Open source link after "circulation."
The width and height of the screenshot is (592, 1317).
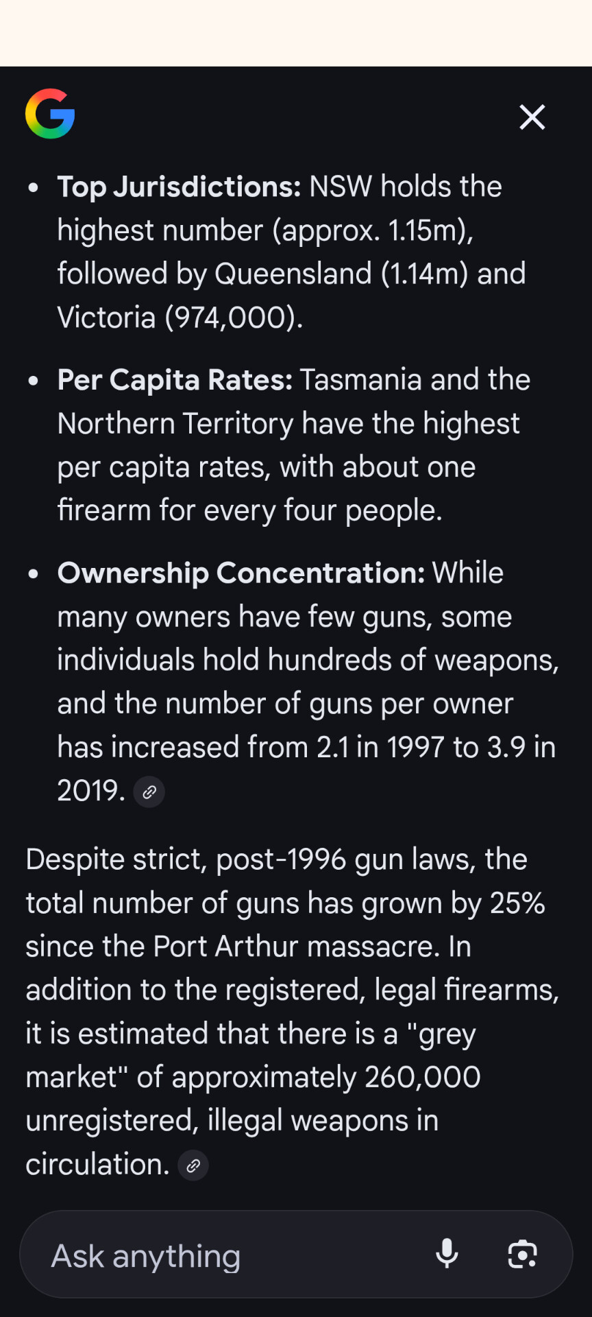point(193,1165)
